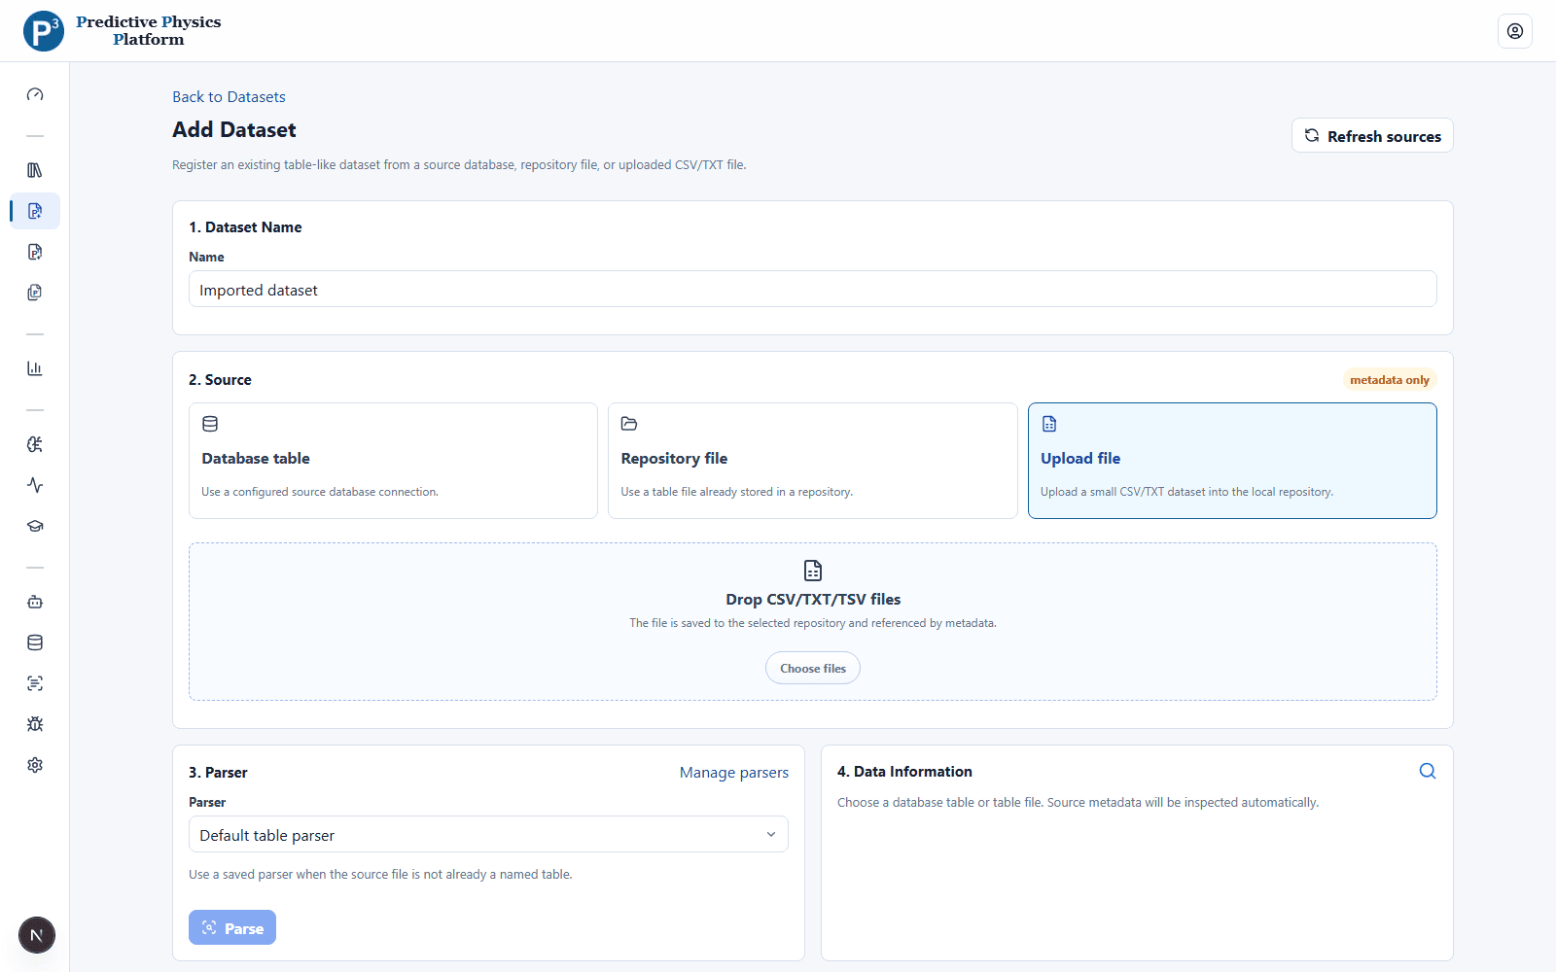Select the Upload file source option
This screenshot has width=1556, height=972.
point(1232,461)
